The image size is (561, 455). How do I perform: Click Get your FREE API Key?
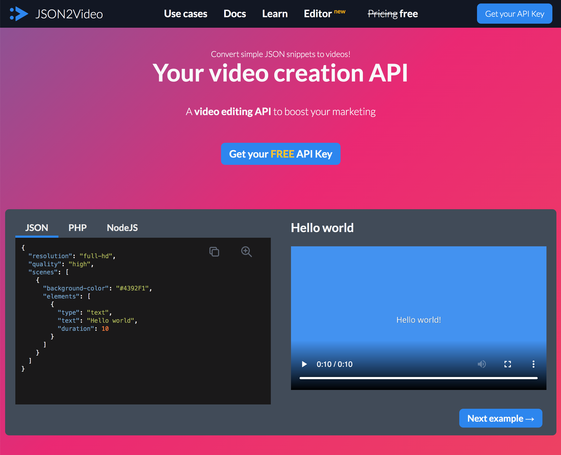280,154
